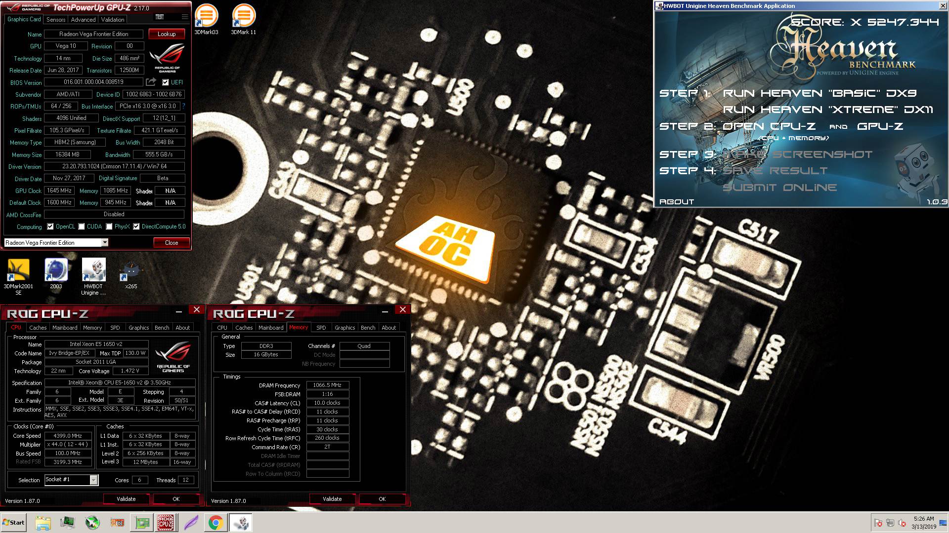The height and width of the screenshot is (533, 949).
Task: Switch to the Advanced tab in GPU-Z
Action: point(83,20)
